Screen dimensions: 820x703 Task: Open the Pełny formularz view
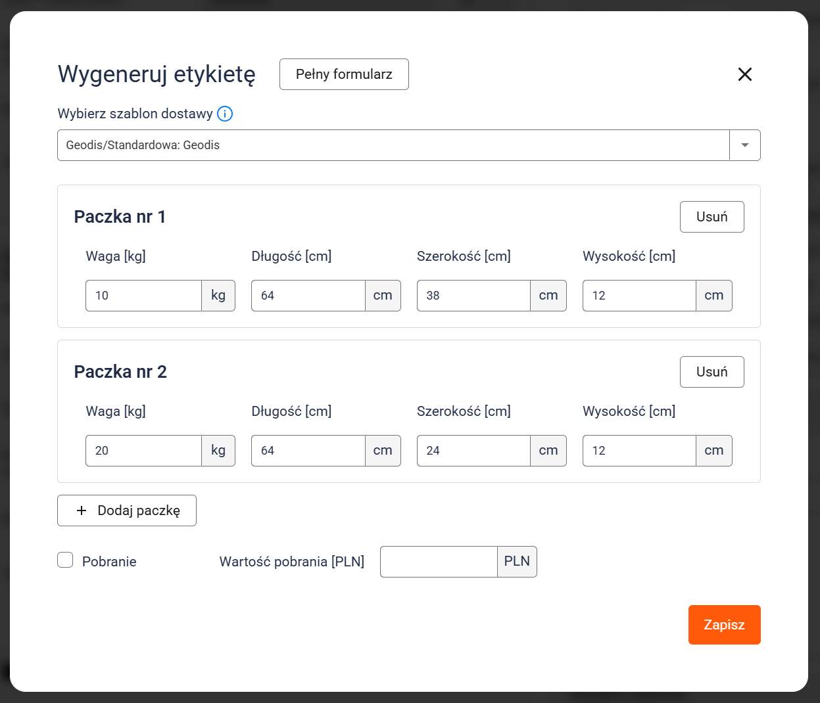pos(344,74)
